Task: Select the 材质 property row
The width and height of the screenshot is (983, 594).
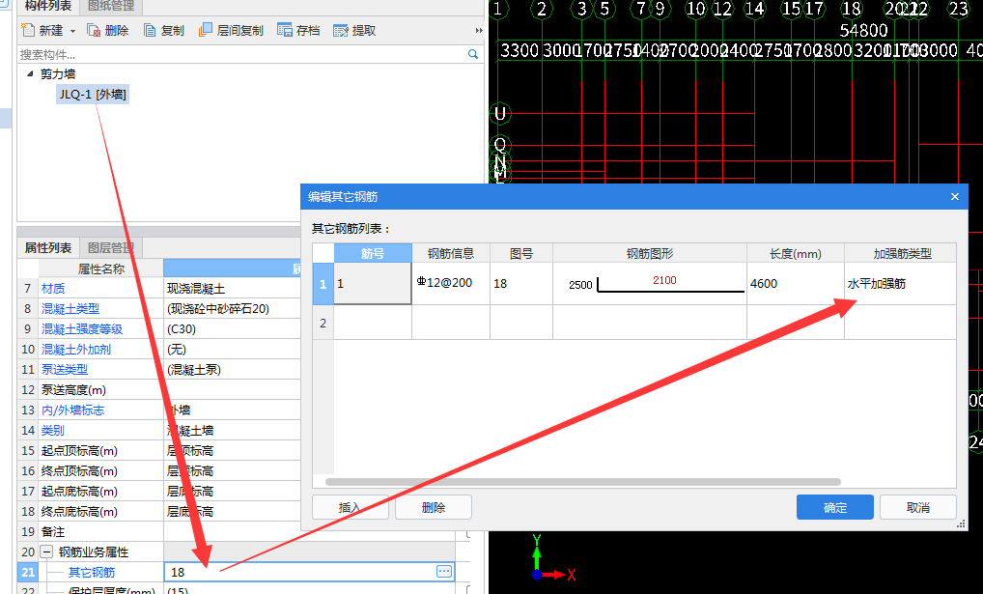Action: [x=160, y=289]
